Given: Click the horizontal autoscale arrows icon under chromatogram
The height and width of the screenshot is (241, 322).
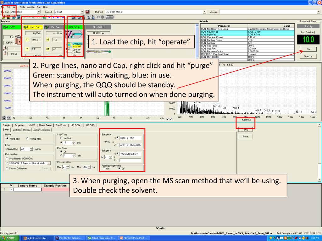Looking at the screenshot, I should pos(9,118).
